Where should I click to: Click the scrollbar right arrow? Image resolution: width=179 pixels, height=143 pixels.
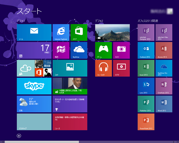point(173,142)
